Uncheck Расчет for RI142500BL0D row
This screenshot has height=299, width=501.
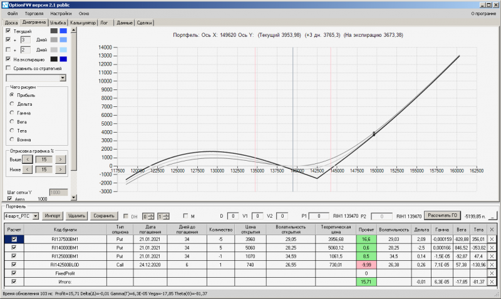[14, 265]
